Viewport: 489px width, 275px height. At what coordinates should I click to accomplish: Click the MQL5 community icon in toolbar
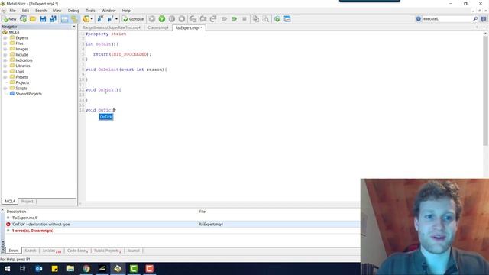click(277, 19)
